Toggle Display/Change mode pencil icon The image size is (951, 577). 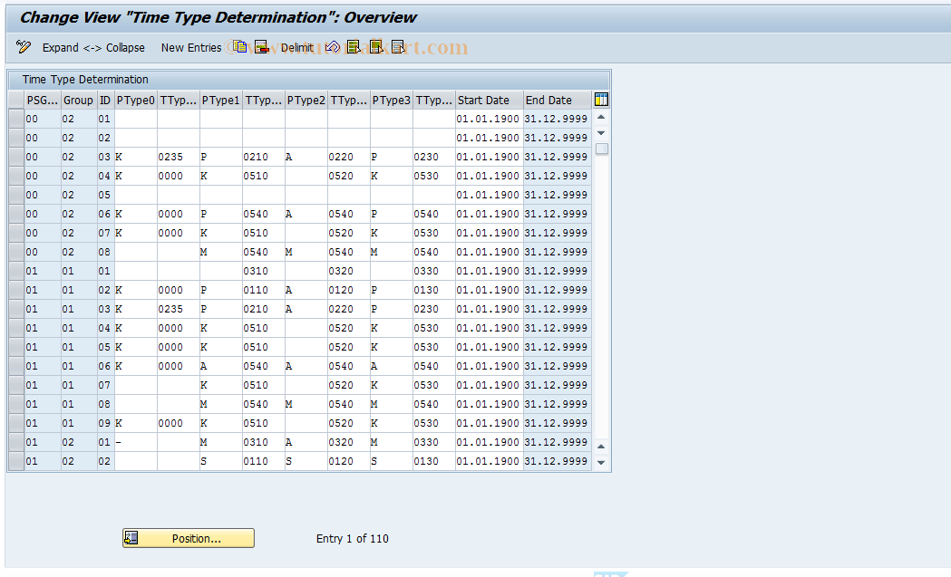(x=24, y=47)
